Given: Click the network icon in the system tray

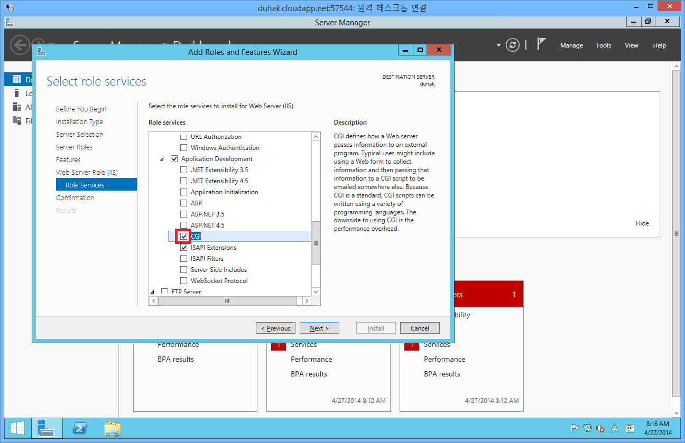Looking at the screenshot, I should pyautogui.click(x=588, y=428).
